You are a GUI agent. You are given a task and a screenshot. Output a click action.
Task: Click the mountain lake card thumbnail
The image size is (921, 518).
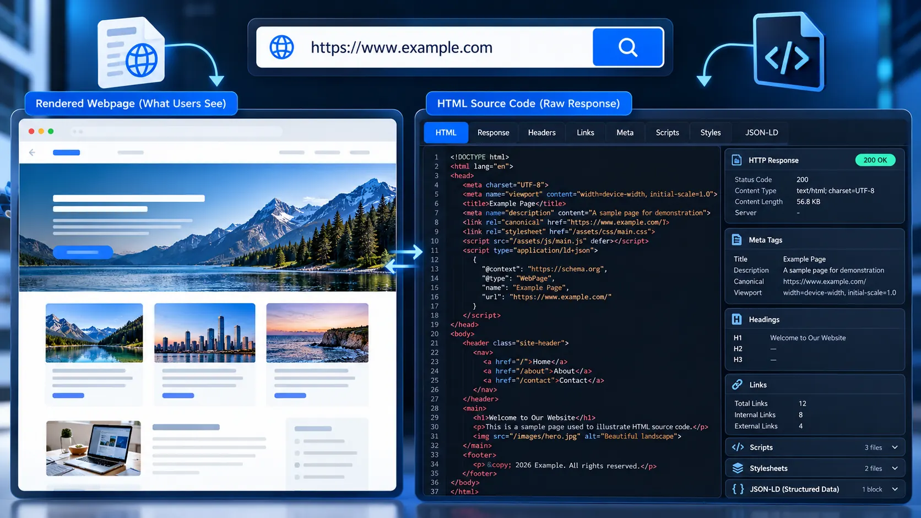[x=94, y=333]
